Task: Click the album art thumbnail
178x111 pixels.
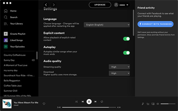Action: click(7, 104)
